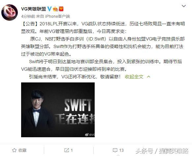
Task: Click the blue verified V badge
Action: (49, 9)
